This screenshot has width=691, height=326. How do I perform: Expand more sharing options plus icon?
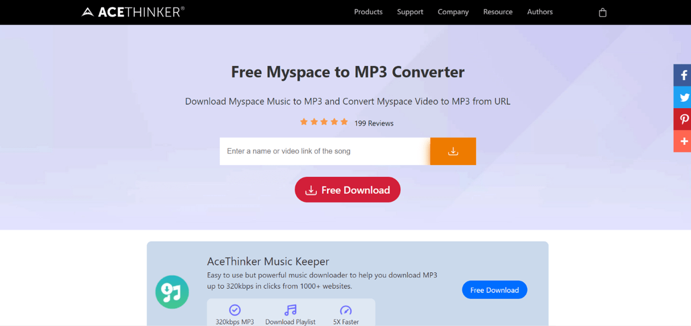point(683,141)
